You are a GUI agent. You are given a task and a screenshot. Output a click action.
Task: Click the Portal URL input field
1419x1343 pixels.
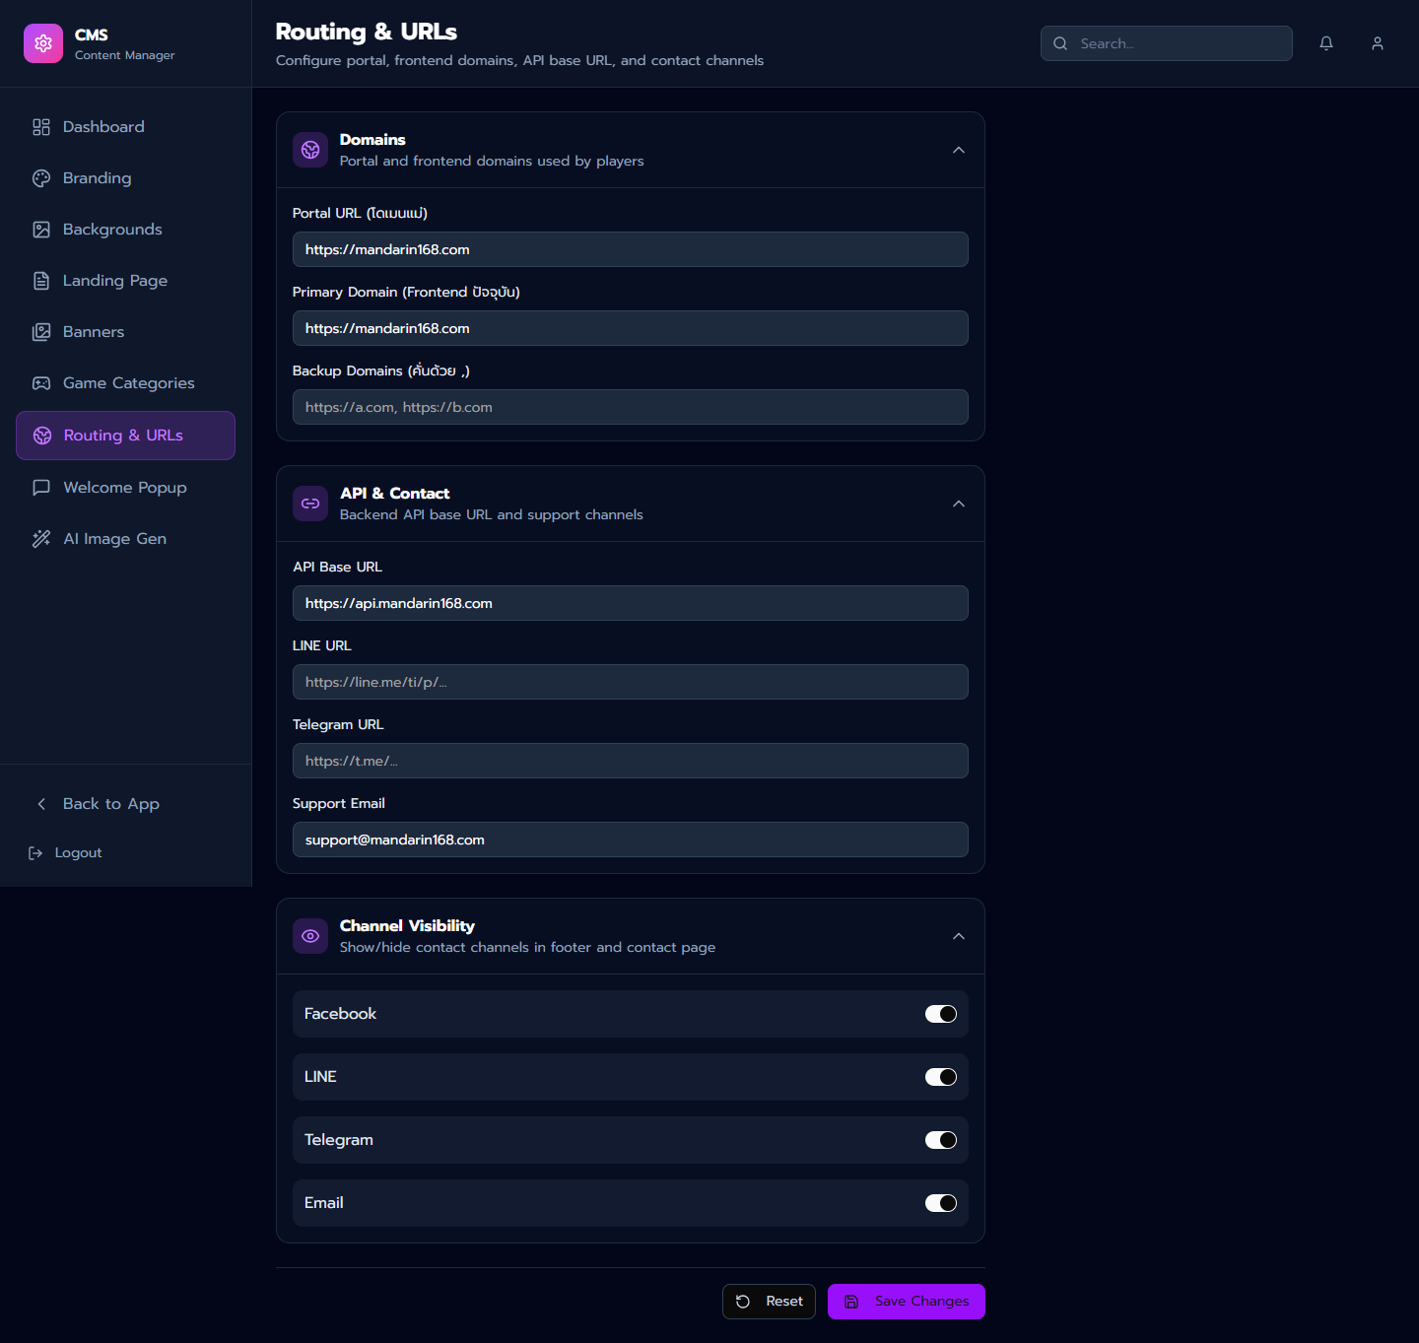pyautogui.click(x=631, y=249)
